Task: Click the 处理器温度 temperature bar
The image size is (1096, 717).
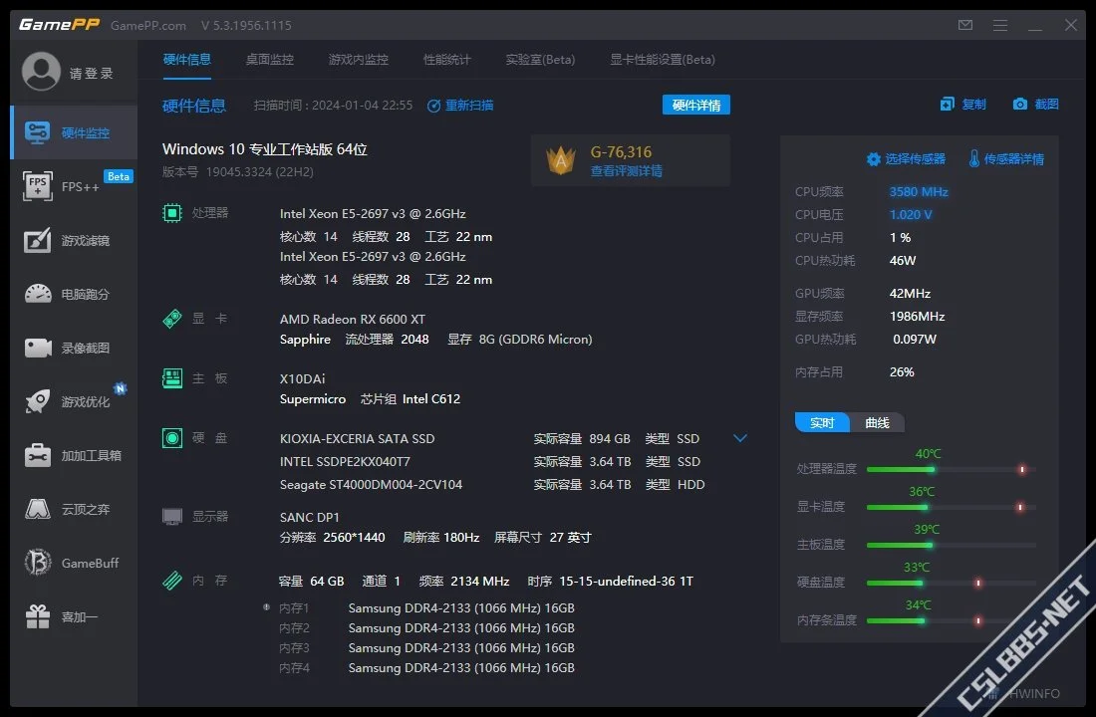Action: coord(952,470)
